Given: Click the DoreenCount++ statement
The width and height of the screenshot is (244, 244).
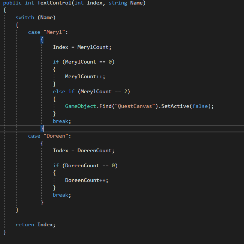Looking at the screenshot, I should point(87,180).
